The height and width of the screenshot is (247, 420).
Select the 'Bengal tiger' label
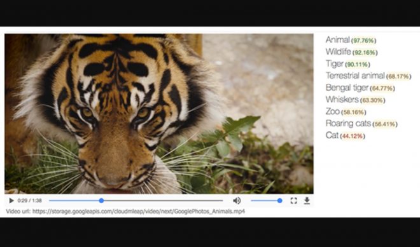(347, 88)
